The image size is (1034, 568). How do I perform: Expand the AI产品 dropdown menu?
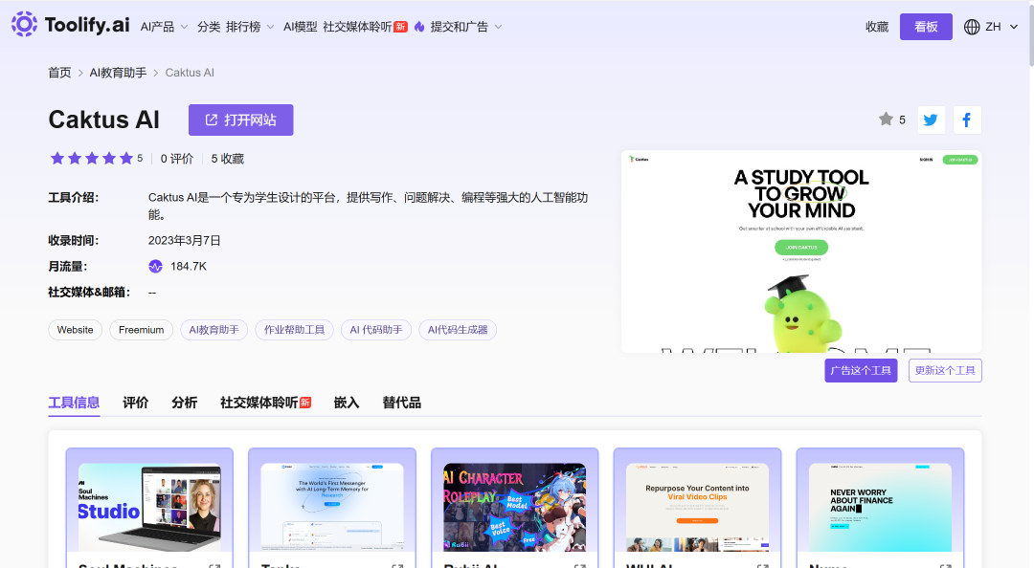[165, 27]
